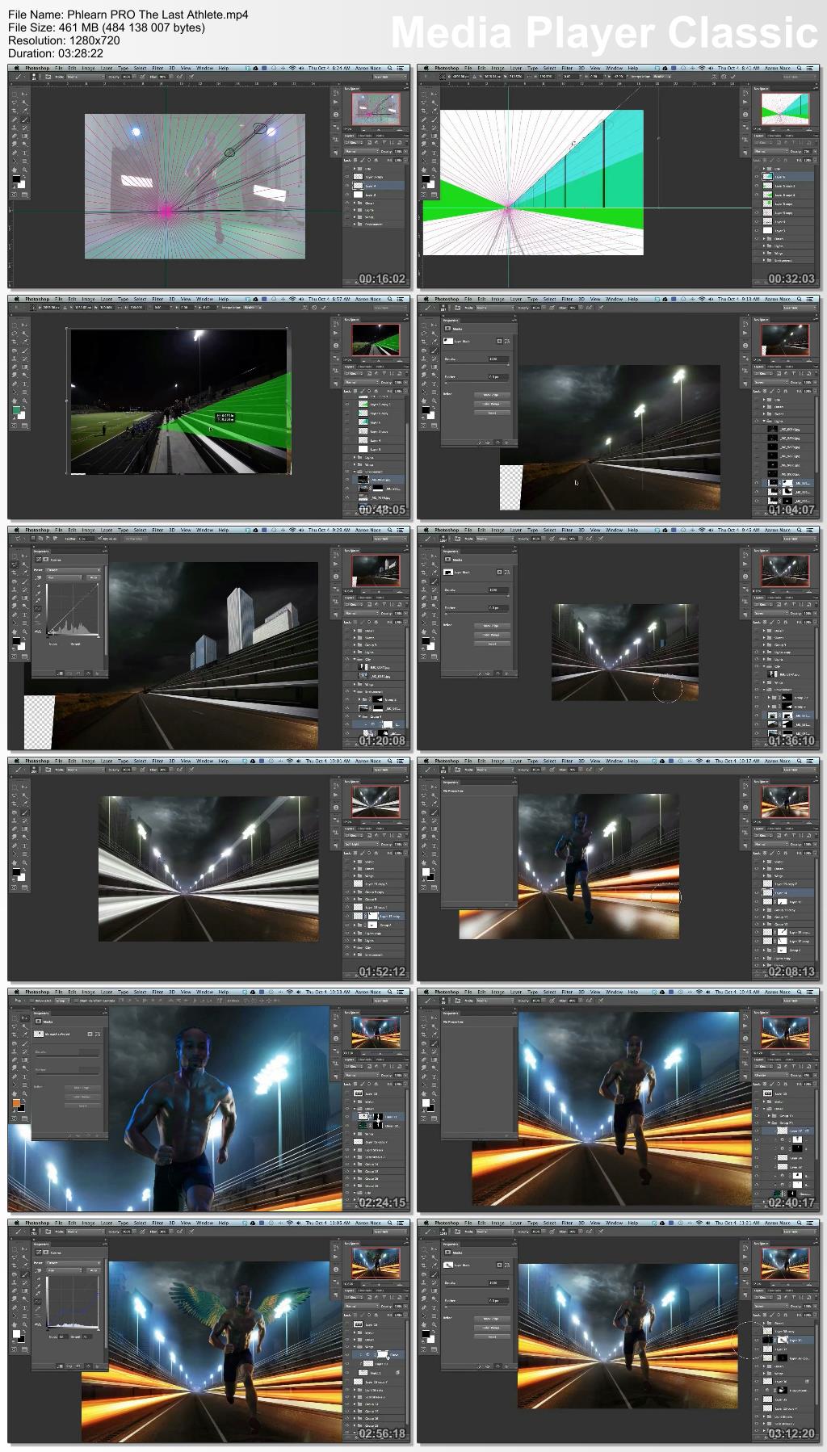02:24:15 frame: click Spotlight magnifier in menu bar

[x=389, y=992]
